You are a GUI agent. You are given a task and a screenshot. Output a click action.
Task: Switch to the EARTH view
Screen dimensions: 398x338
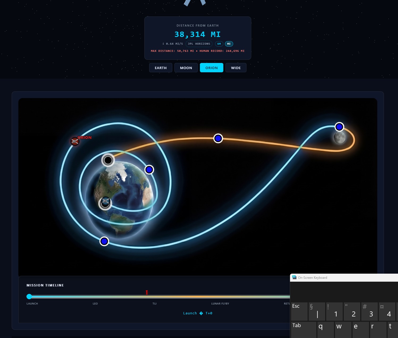tap(161, 68)
